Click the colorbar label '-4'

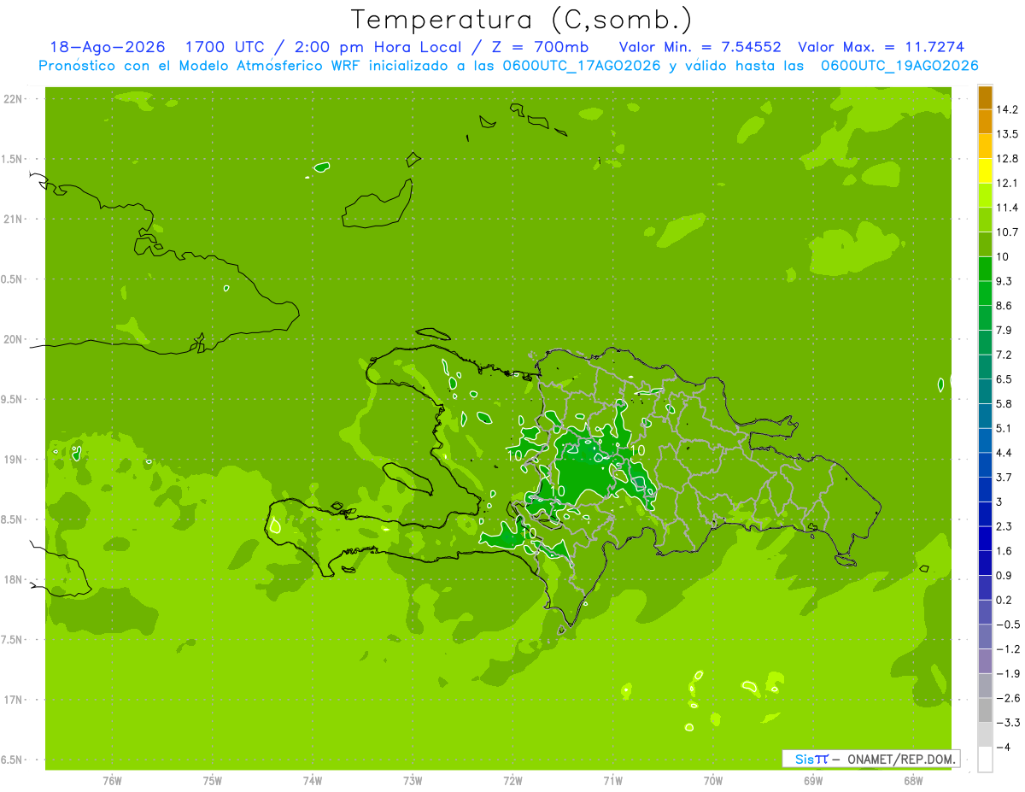pyautogui.click(x=1004, y=747)
